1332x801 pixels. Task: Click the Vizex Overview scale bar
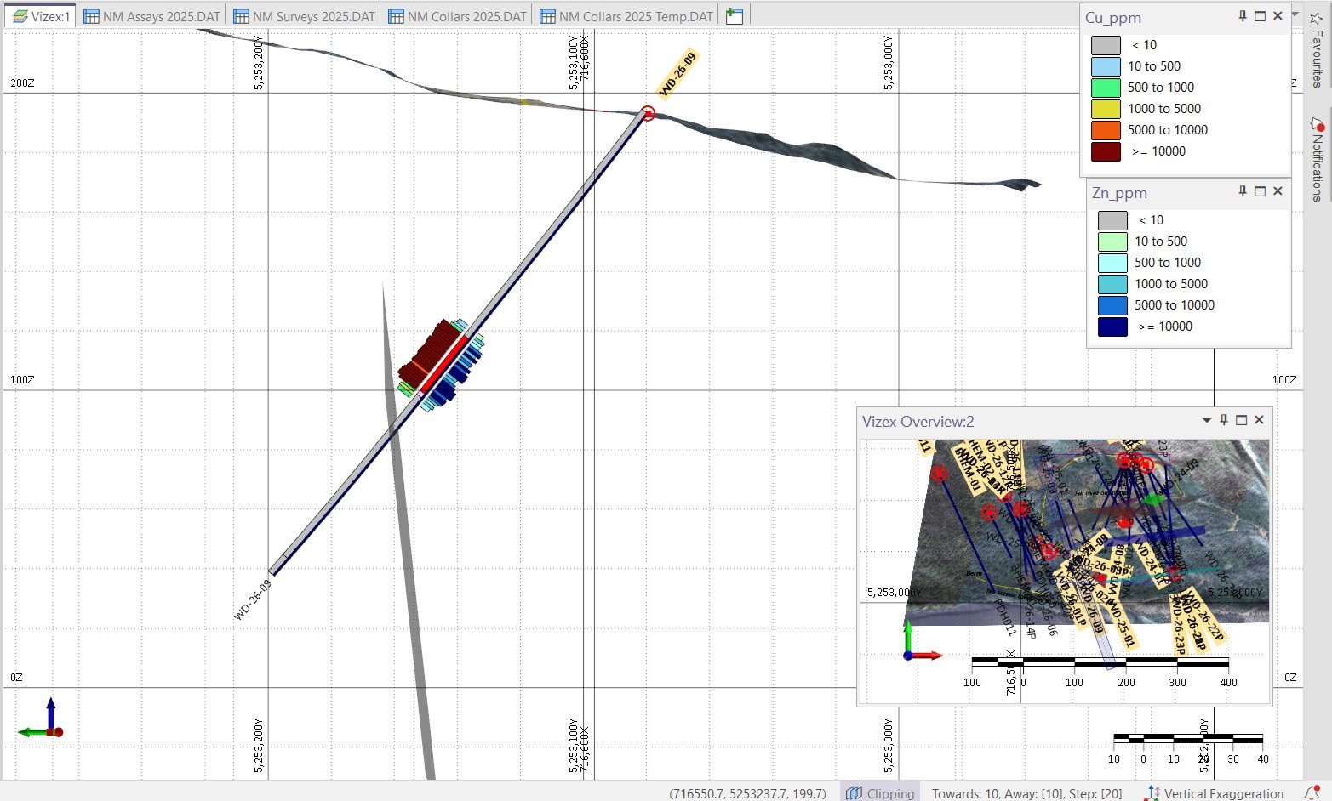(x=1100, y=662)
